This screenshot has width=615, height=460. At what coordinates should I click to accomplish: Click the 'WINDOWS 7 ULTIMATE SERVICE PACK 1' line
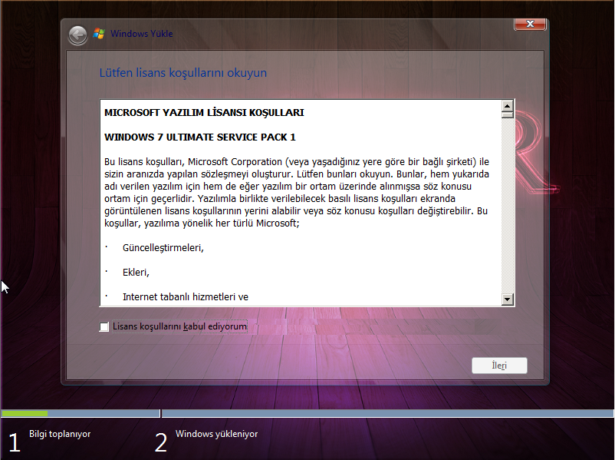click(200, 137)
